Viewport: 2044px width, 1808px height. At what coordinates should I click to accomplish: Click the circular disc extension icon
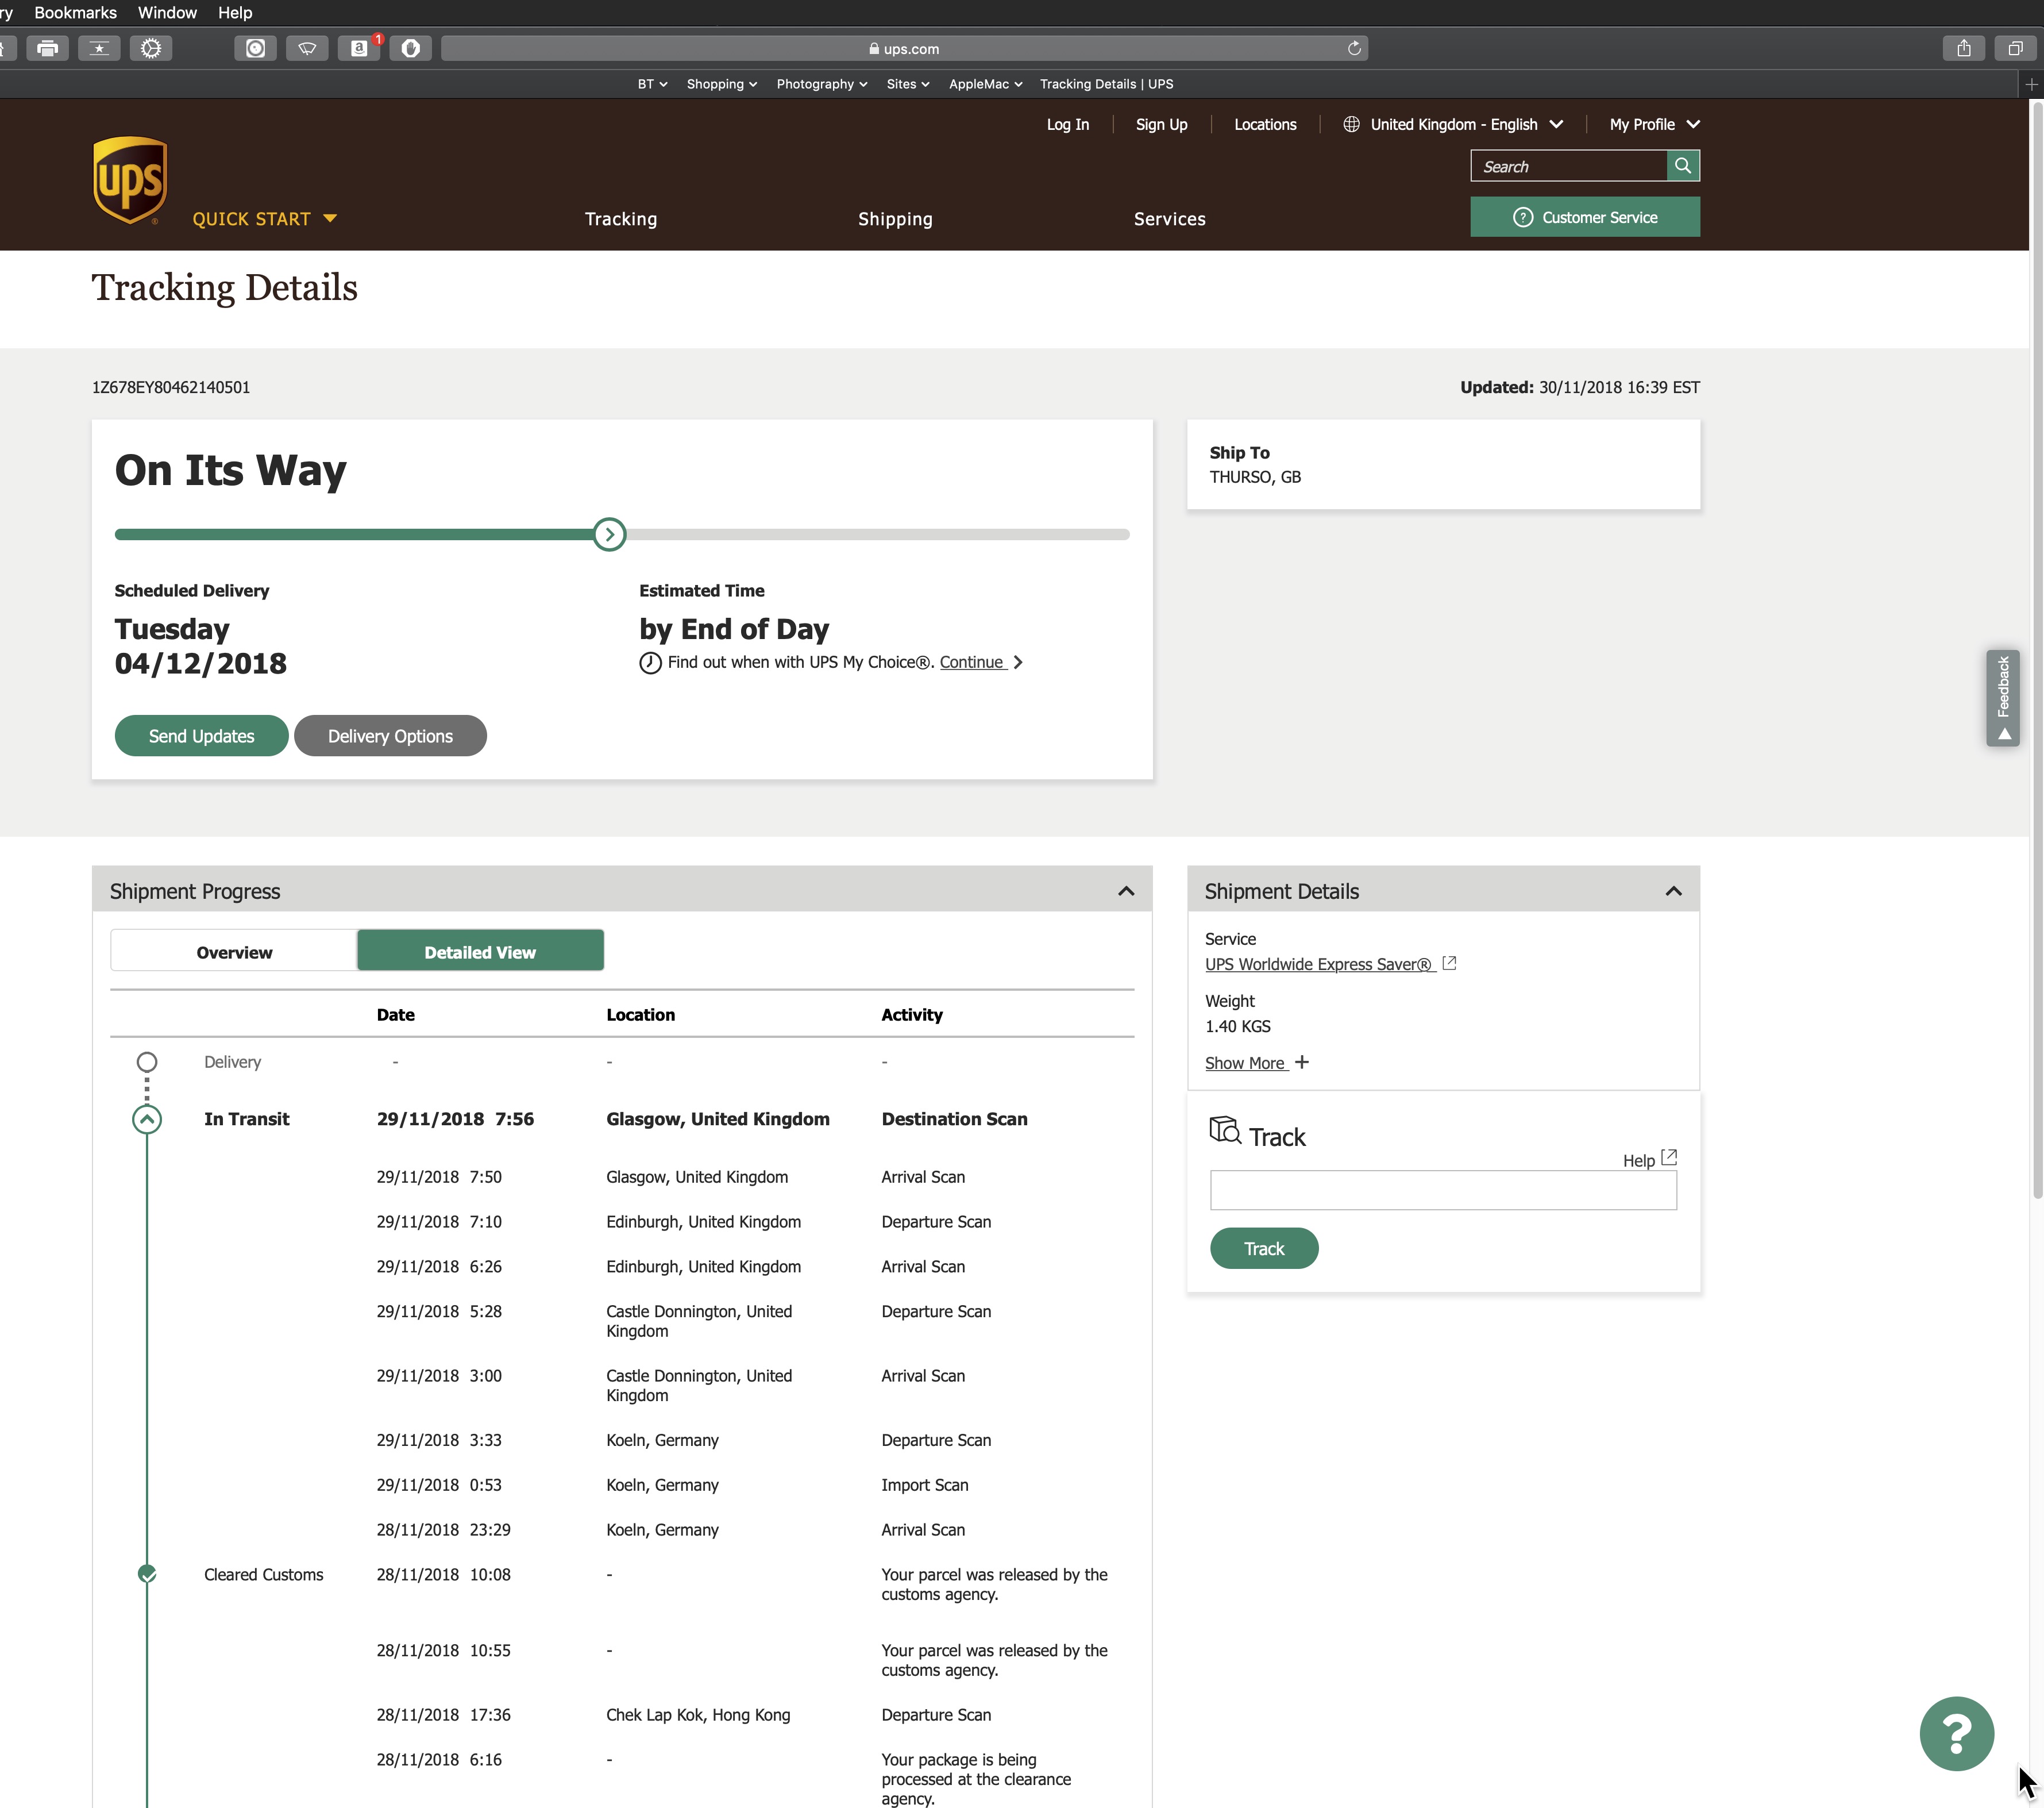click(x=256, y=48)
